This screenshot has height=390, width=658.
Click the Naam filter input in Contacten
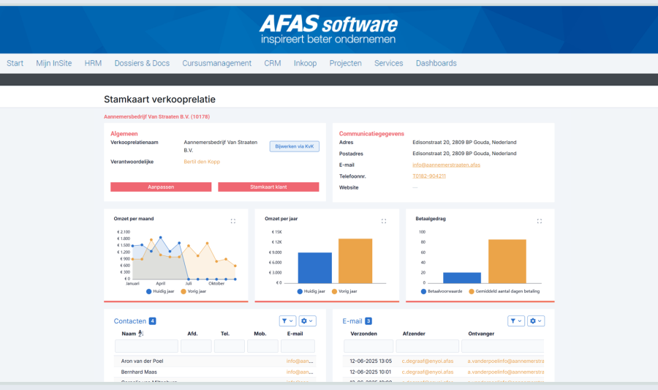point(146,346)
